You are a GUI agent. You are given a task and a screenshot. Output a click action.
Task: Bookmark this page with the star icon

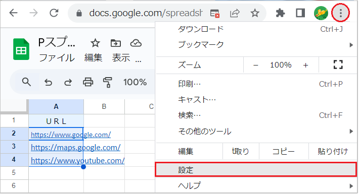tap(255, 13)
